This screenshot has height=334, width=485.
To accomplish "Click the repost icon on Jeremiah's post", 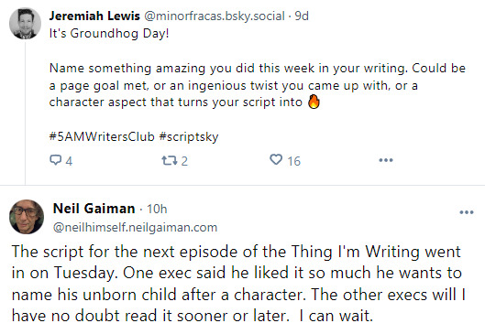I will [x=170, y=160].
